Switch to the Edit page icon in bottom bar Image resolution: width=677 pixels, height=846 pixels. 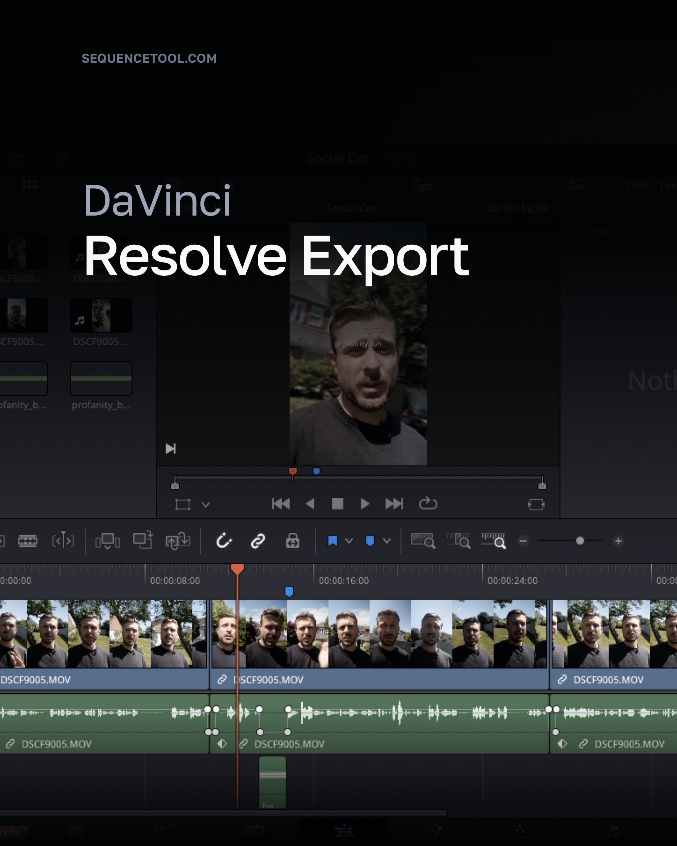[344, 831]
